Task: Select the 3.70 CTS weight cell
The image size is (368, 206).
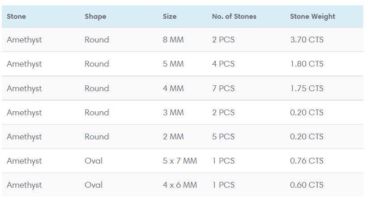Action: (307, 40)
